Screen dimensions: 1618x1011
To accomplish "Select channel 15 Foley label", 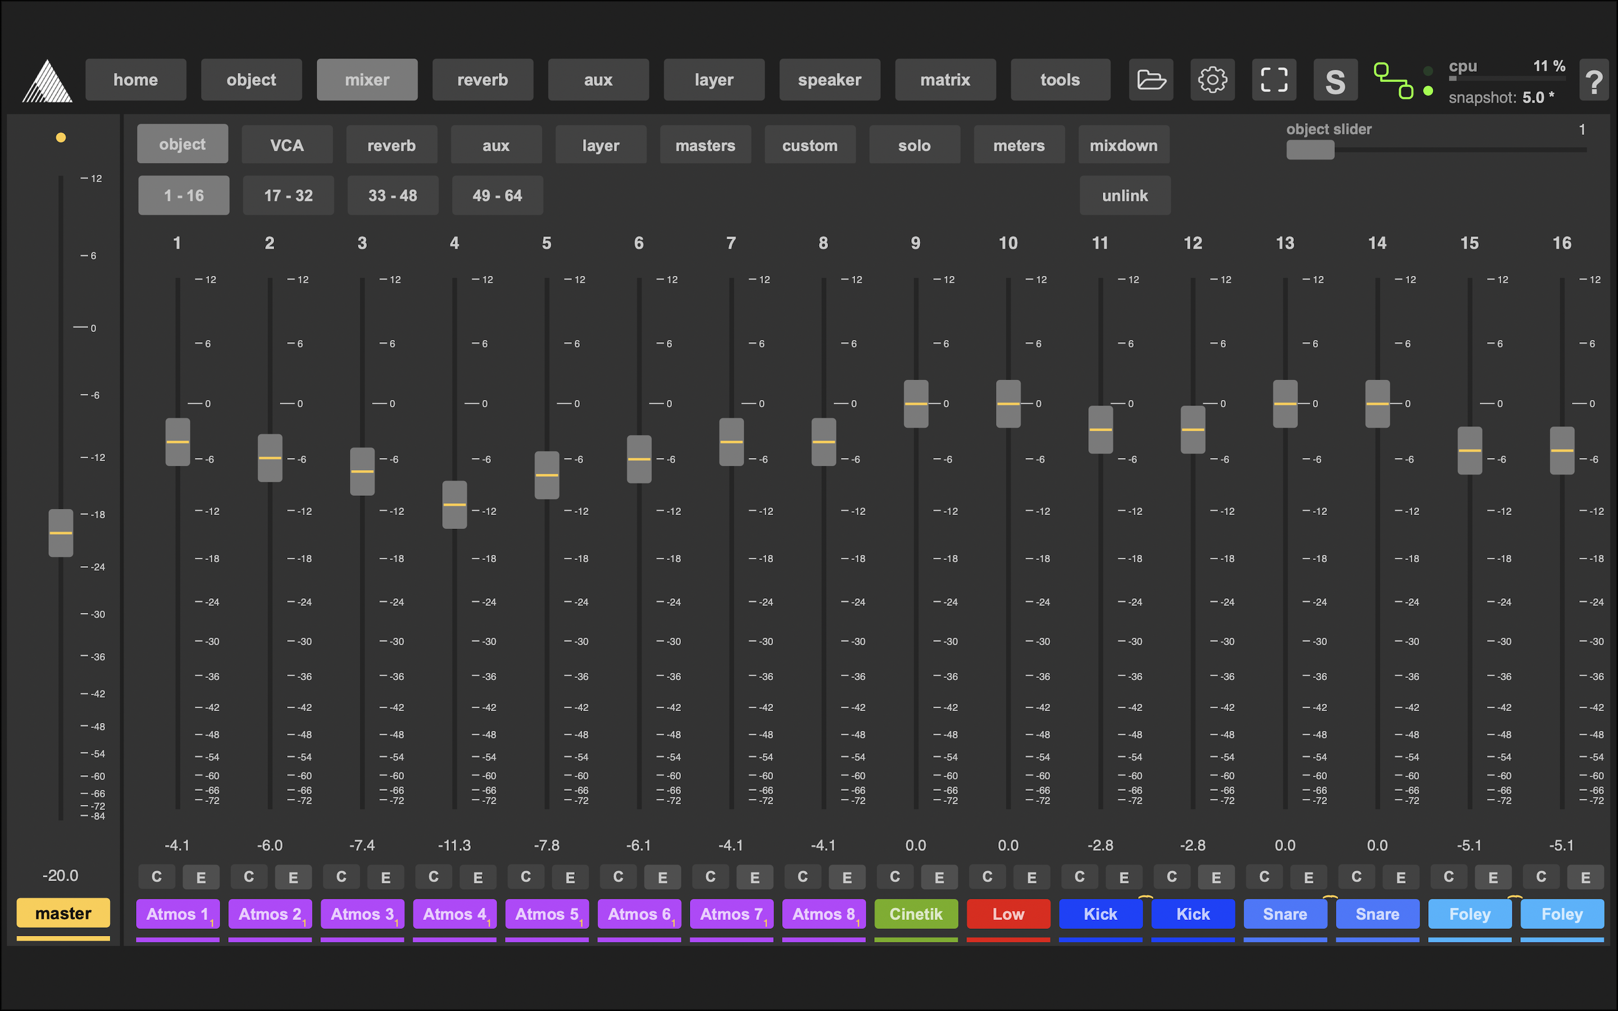I will point(1470,913).
